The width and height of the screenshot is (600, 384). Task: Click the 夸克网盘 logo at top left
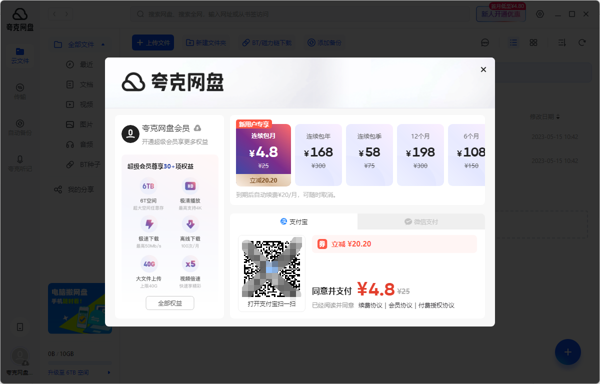[x=20, y=19]
